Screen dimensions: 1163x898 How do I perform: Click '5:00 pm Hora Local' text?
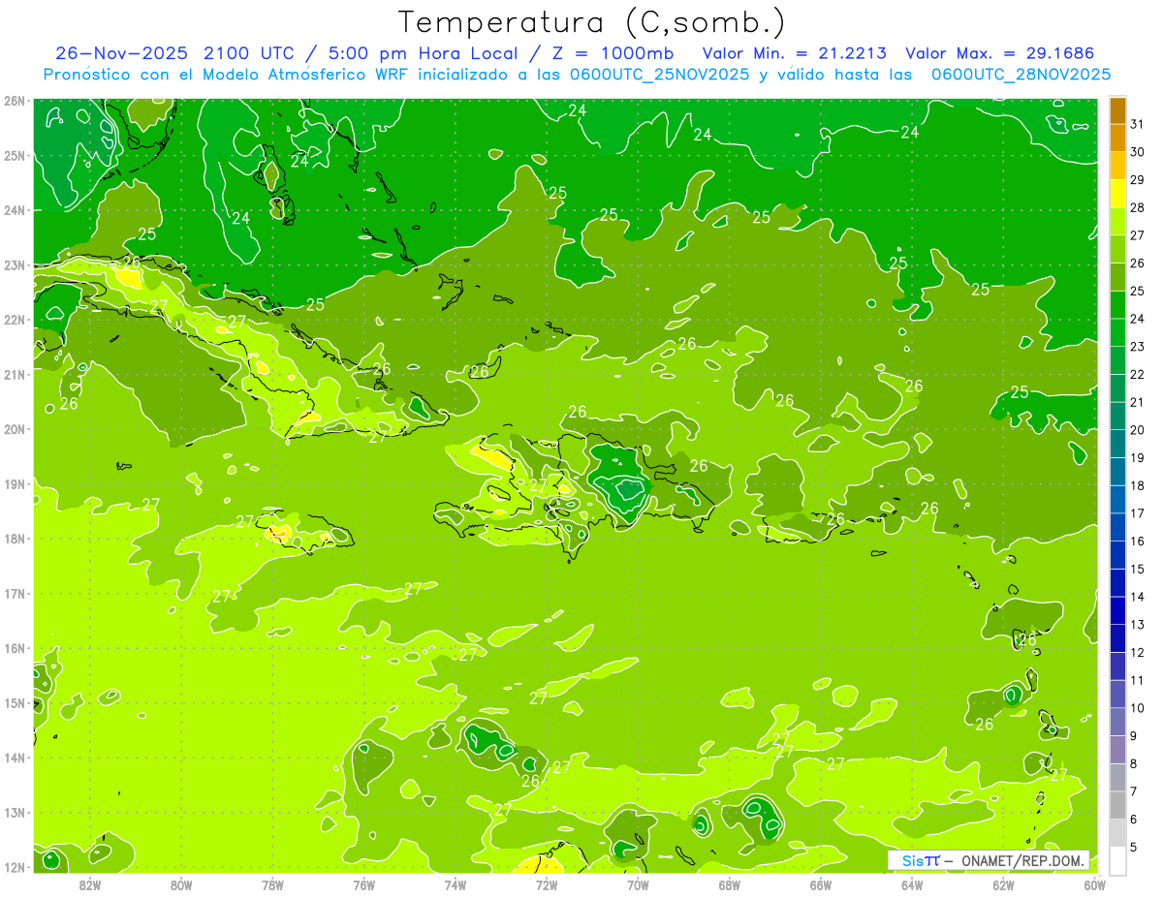(x=420, y=53)
